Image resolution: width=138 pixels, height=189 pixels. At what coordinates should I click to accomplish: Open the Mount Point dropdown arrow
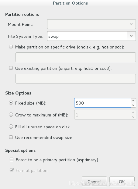click(131, 24)
